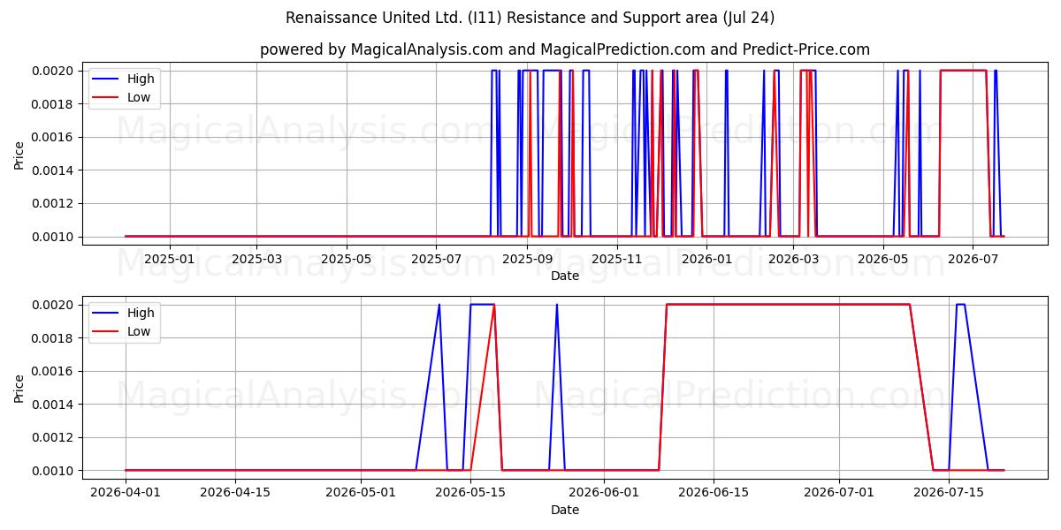Click the '2026-04-01' tick on the lower chart
1061x530 pixels.
pyautogui.click(x=126, y=493)
